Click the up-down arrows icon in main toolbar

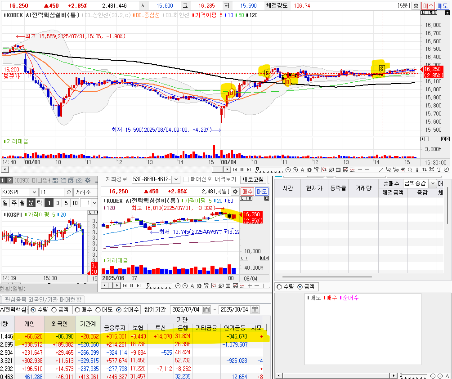point(424,170)
